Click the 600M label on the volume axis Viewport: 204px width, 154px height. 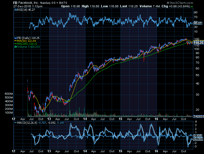9,94
